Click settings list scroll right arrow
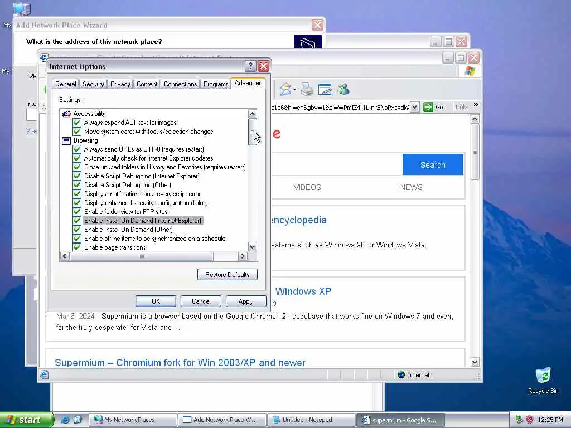The image size is (571, 428). click(243, 256)
